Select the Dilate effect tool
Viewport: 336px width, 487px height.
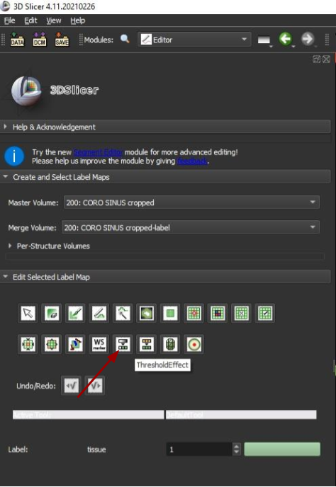click(52, 344)
